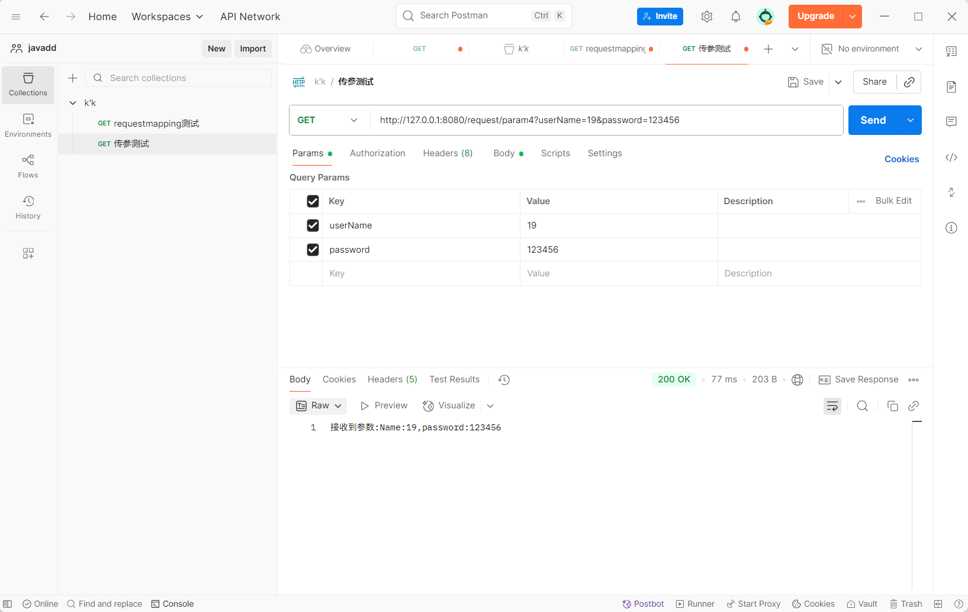Switch to the Headers (8) tab
The image size is (968, 612).
pos(448,153)
